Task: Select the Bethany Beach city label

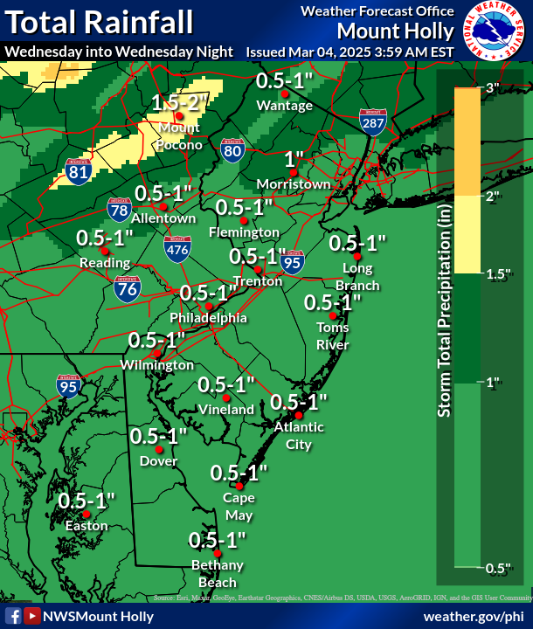Action: click(x=217, y=574)
